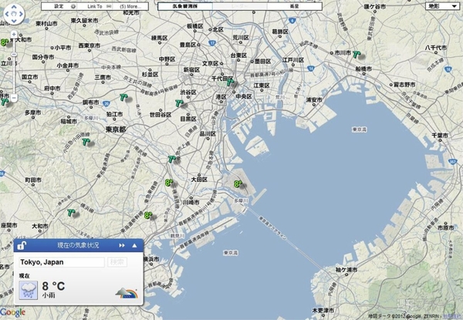Click the 木更津市 map label
This screenshot has width=463, height=320.
tap(323, 311)
